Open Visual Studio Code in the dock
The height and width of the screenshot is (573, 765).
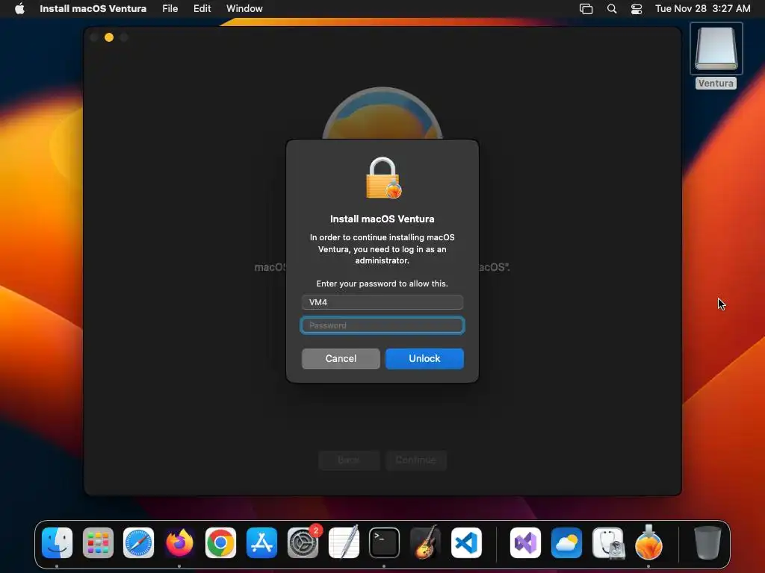click(466, 543)
